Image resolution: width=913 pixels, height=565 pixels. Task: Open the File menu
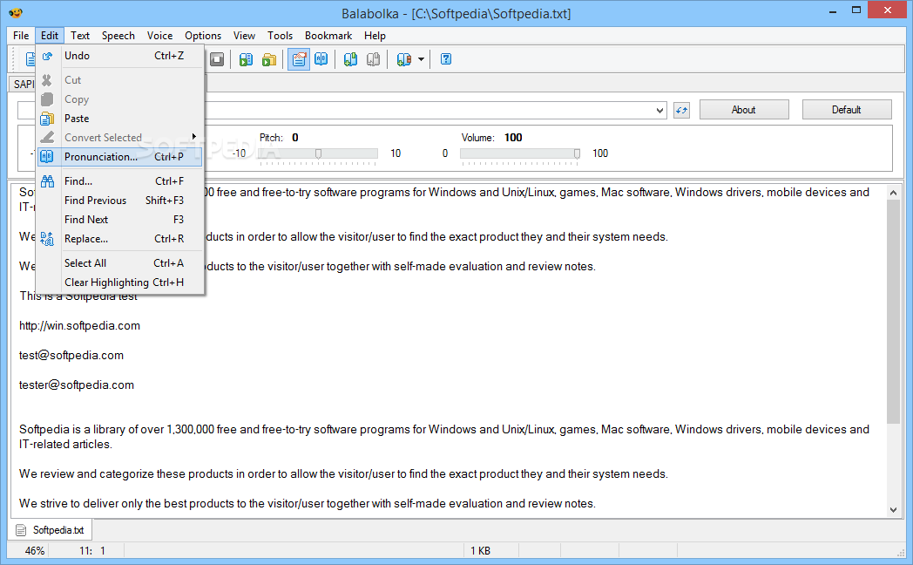[21, 36]
